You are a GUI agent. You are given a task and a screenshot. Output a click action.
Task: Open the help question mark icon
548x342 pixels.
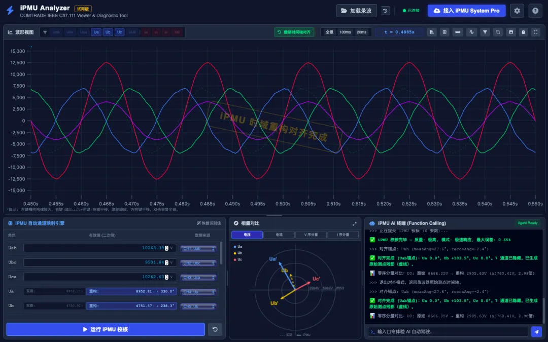tap(535, 11)
